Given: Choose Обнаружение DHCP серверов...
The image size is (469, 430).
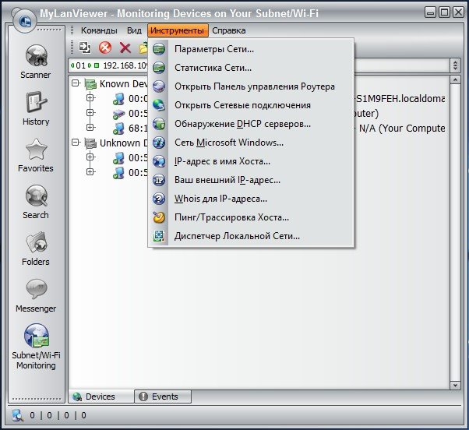Looking at the screenshot, I should click(251, 124).
